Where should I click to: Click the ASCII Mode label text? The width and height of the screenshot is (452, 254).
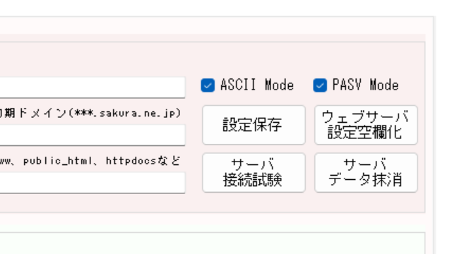(x=257, y=85)
